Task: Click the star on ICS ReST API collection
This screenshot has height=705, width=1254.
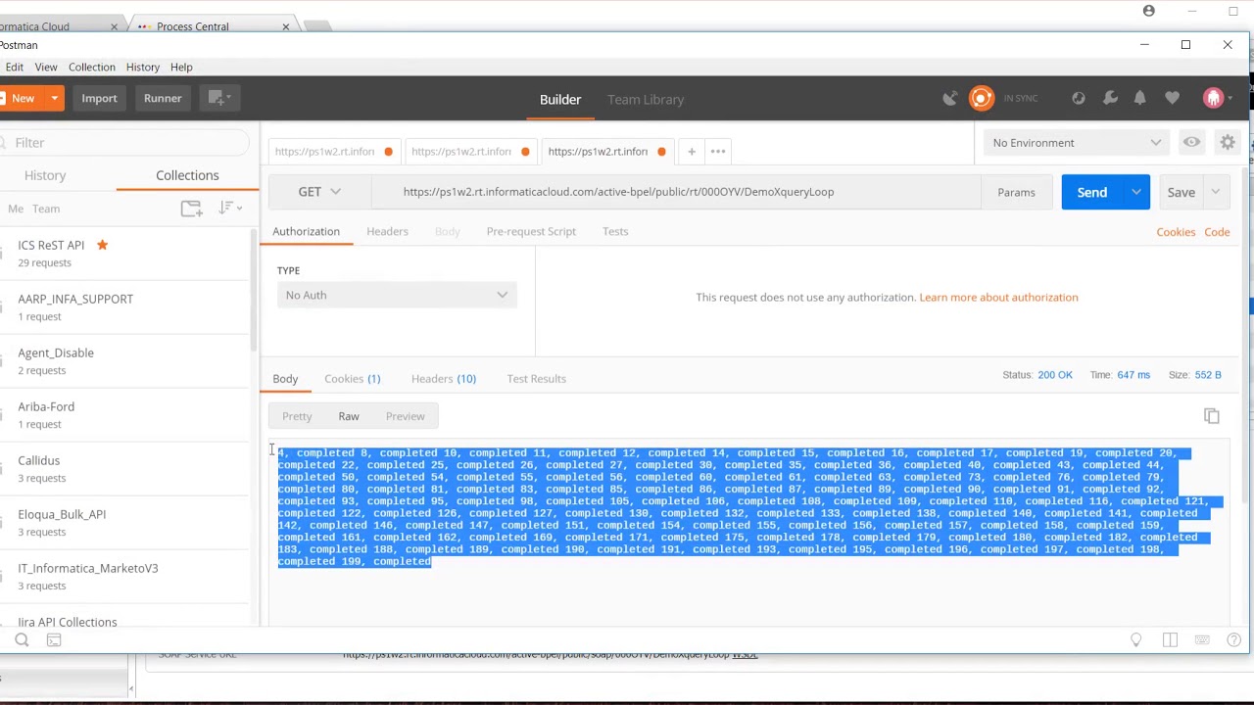Action: pos(102,245)
